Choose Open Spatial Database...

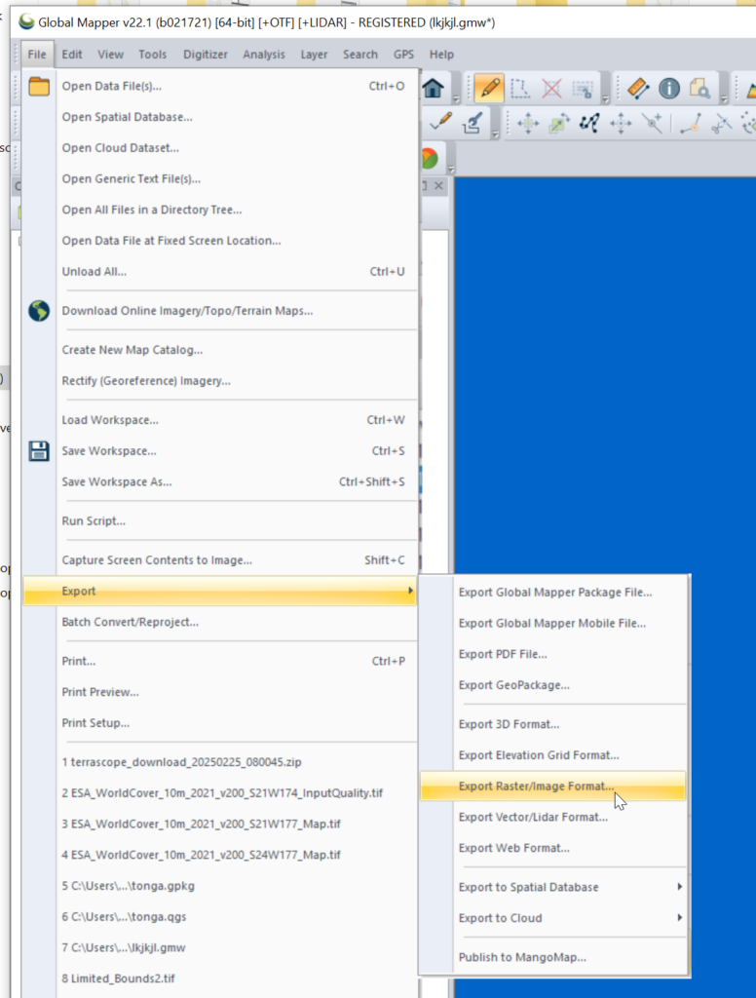tap(220, 117)
